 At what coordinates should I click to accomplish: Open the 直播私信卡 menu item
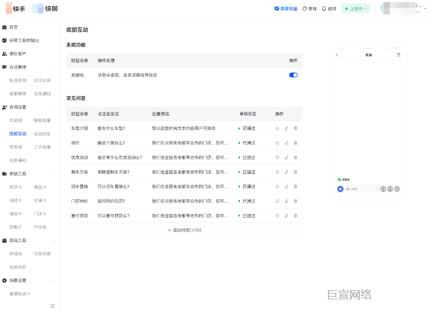pos(20,294)
